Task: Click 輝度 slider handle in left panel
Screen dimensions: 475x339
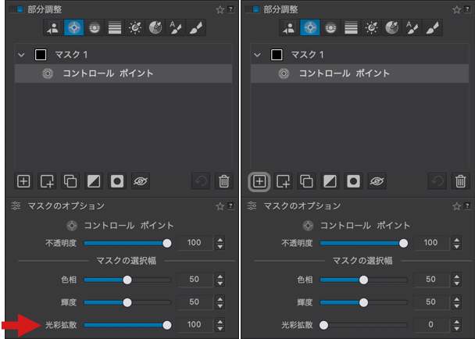Action: 127,302
